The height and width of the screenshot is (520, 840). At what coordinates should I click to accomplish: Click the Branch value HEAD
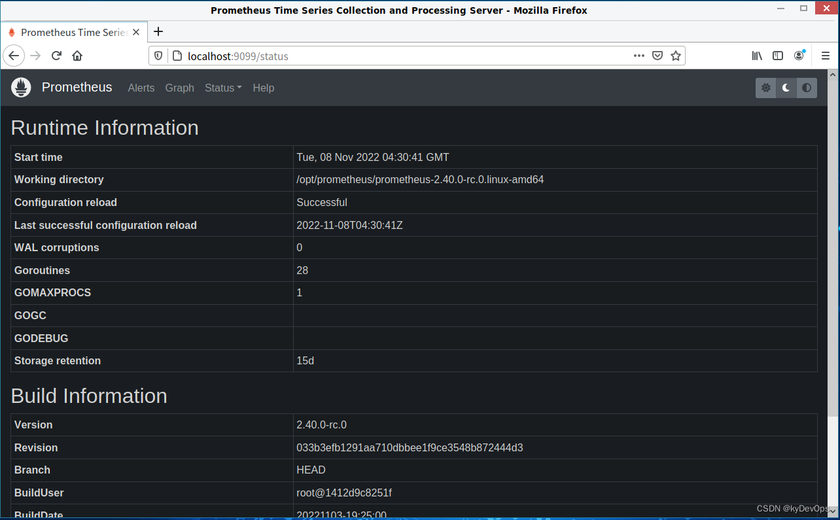(311, 470)
